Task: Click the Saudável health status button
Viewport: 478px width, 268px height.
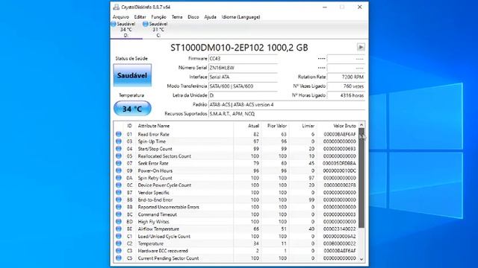Action: point(132,75)
